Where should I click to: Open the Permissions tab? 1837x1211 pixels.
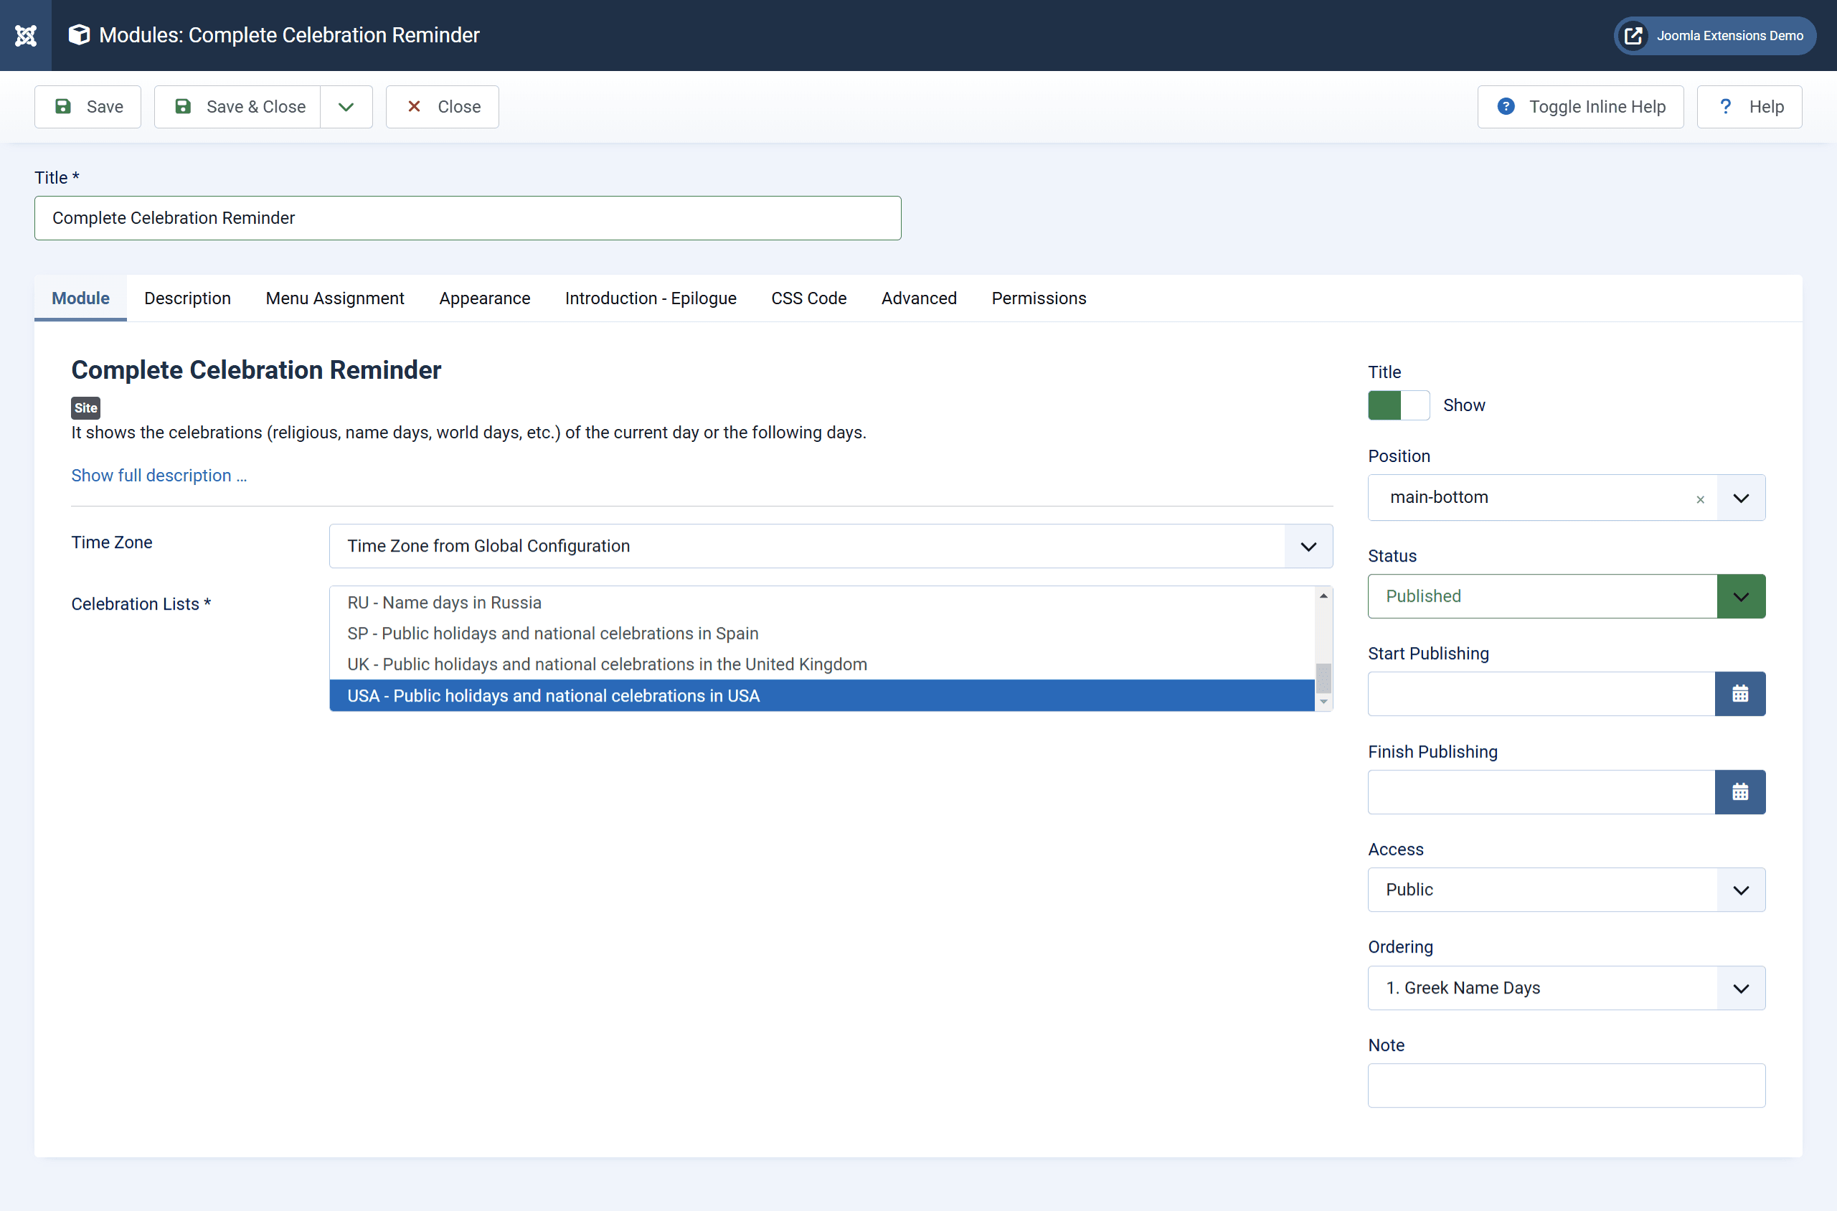pos(1039,298)
